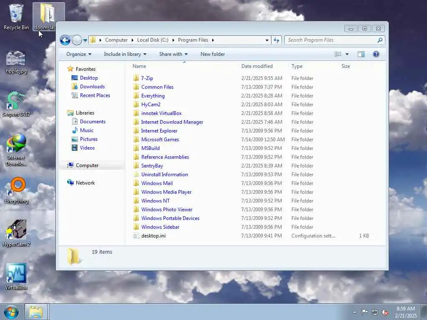Click the taskbar clock showing 8:59 AM
Image resolution: width=427 pixels, height=320 pixels.
point(406,312)
